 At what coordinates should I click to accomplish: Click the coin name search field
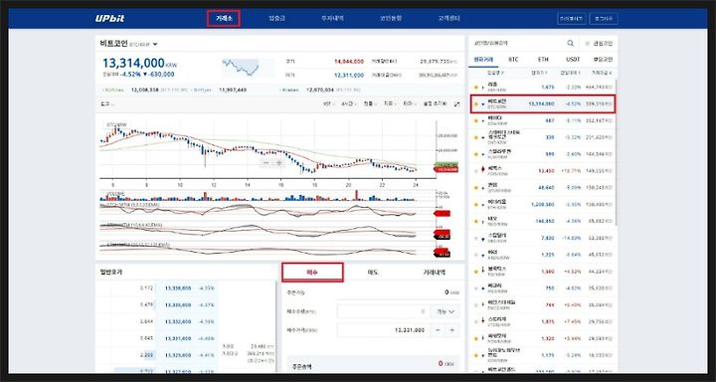516,44
